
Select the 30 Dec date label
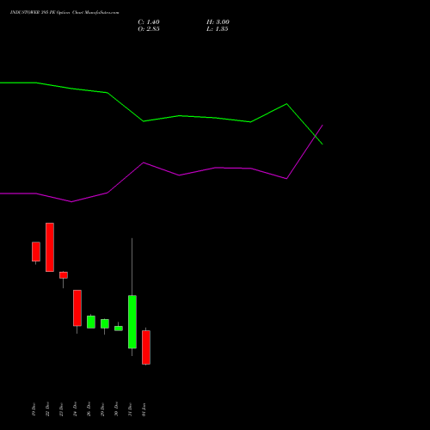[x=116, y=409]
